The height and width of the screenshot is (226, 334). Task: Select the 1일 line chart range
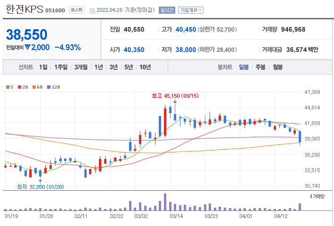[43, 67]
